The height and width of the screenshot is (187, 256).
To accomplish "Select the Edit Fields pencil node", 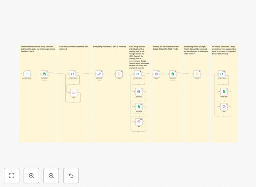I will pos(99,74).
